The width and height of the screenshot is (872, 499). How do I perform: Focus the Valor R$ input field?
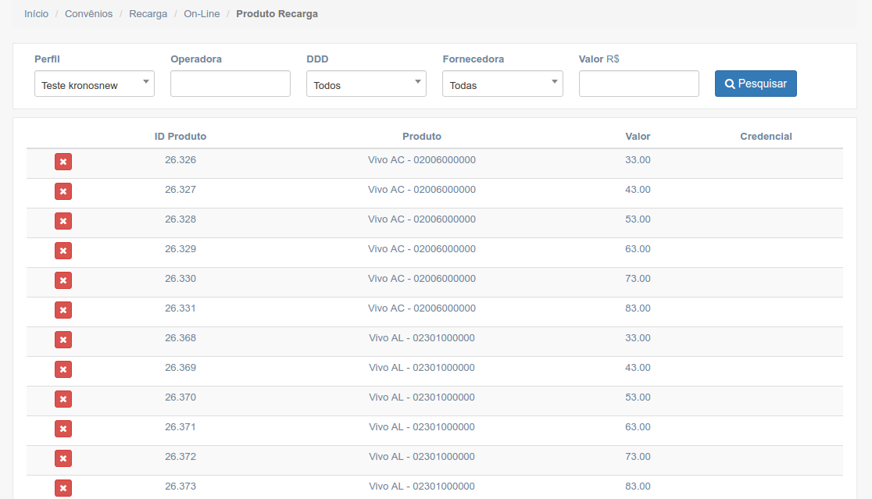tap(638, 84)
